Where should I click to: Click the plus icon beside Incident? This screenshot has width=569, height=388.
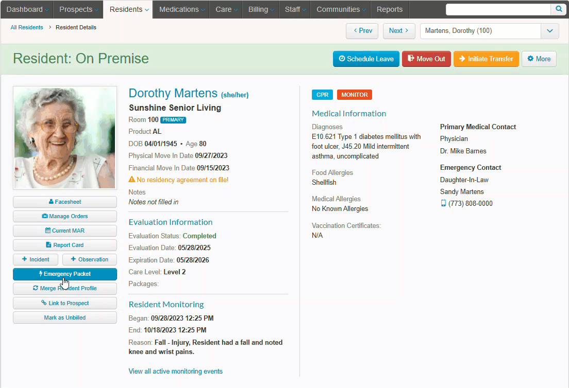pos(24,259)
